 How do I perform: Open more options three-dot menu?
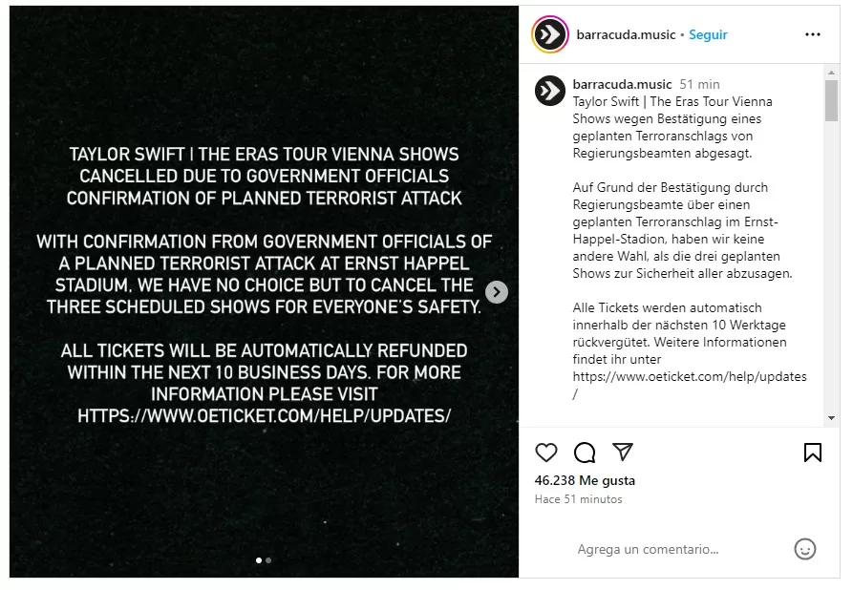[813, 34]
